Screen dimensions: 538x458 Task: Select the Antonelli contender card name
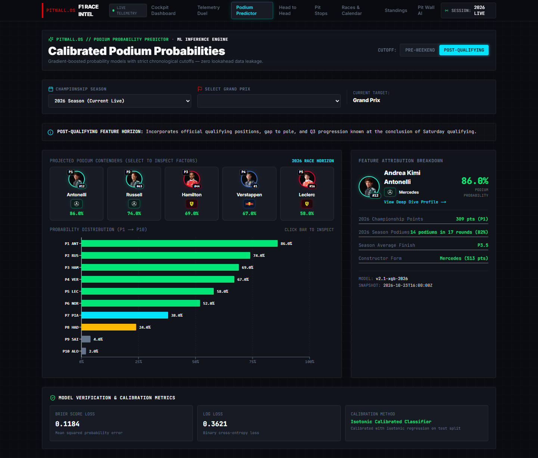77,195
